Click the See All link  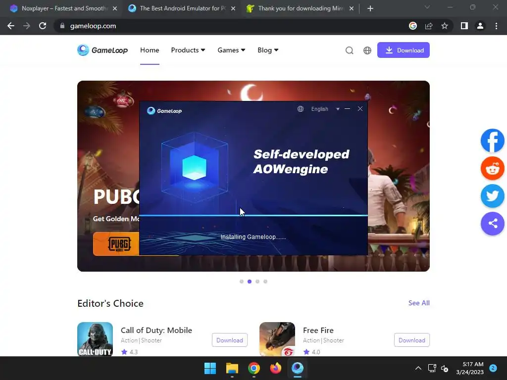point(419,303)
